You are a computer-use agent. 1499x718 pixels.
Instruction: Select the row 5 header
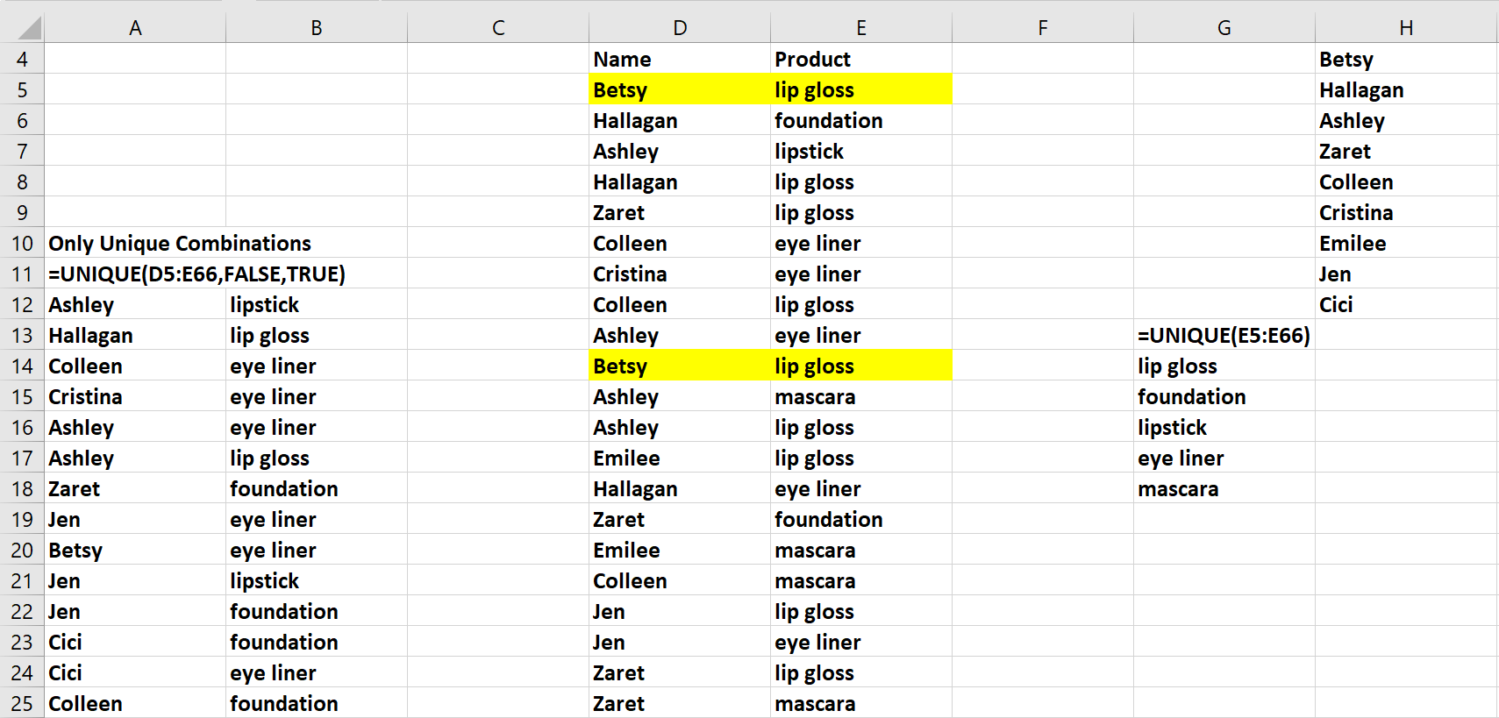click(22, 90)
